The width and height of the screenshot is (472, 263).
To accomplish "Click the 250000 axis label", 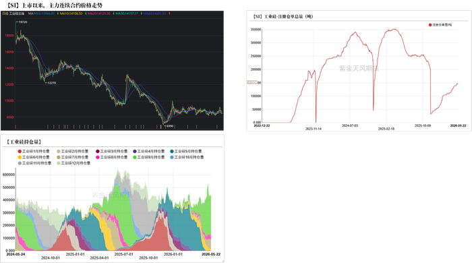I will coord(256,56).
